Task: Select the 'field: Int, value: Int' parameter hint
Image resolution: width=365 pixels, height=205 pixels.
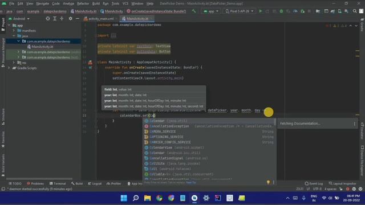Action: pyautogui.click(x=153, y=89)
